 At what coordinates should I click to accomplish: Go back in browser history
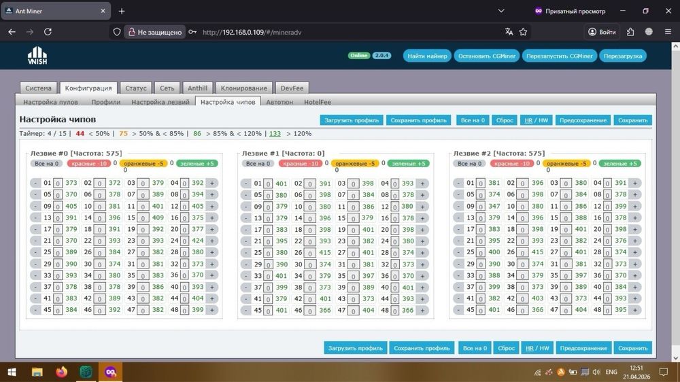[12, 32]
